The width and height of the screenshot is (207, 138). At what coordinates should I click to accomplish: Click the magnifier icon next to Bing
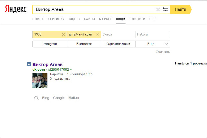[37, 98]
